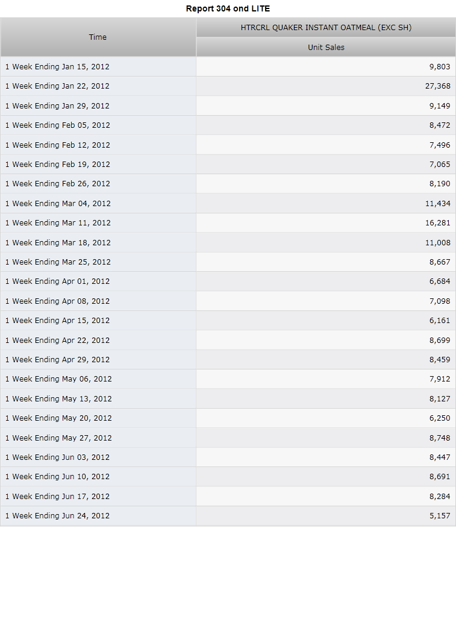
Task: Select the Unit Sales column header
Action: click(326, 48)
